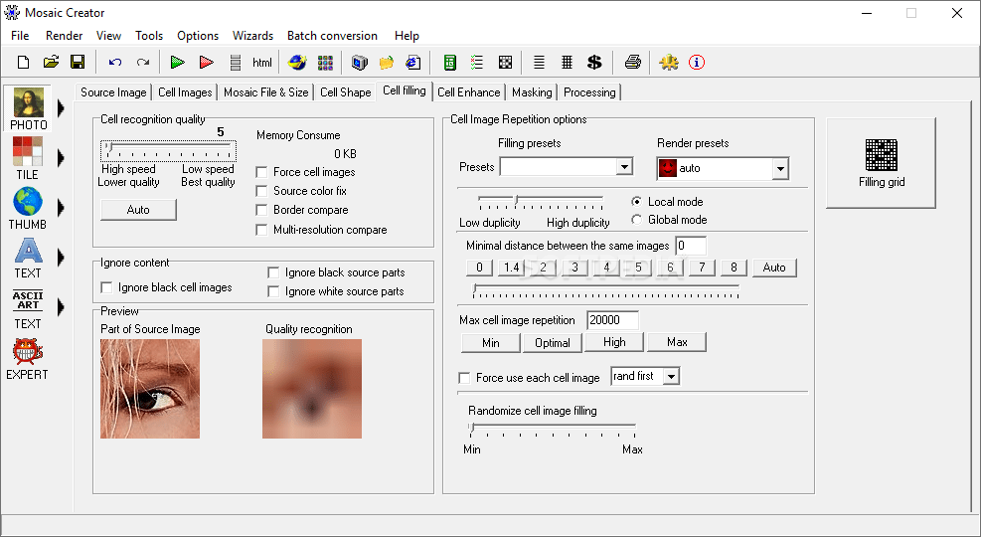The width and height of the screenshot is (981, 537).
Task: Enable Source color fix checkbox
Action: tap(261, 191)
